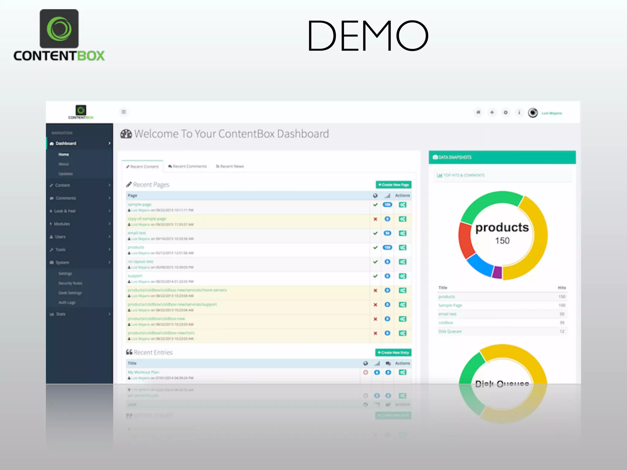This screenshot has width=627, height=470.
Task: Open Security Rules under System
Action: click(x=70, y=283)
